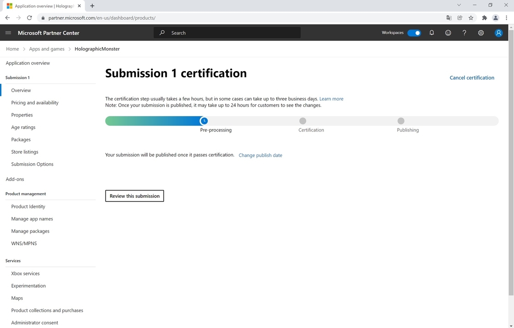Viewport: 514px width, 328px height.
Task: Open a new browser tab
Action: tap(92, 6)
